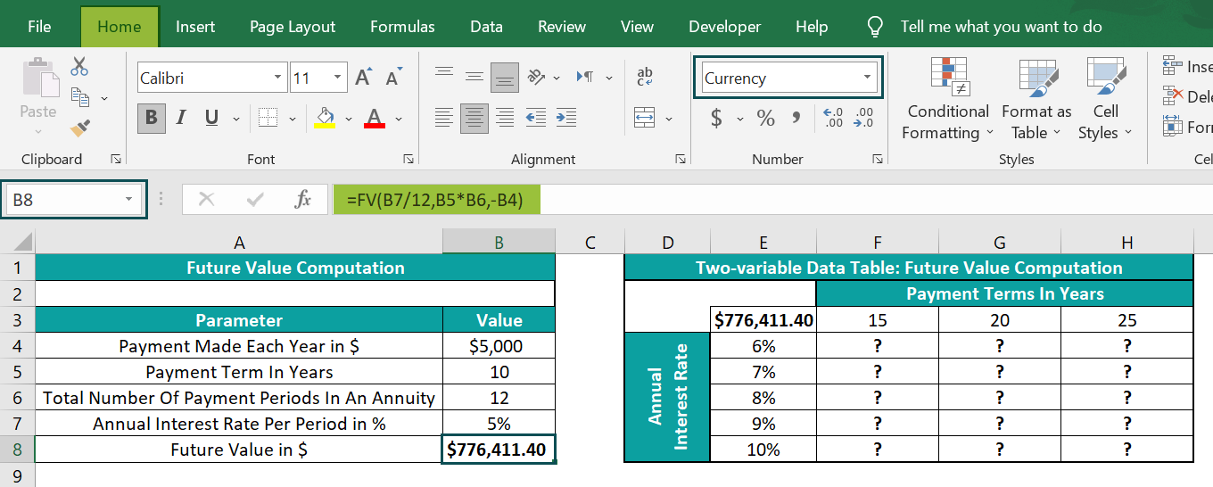
Task: Switch to the Insert tab
Action: click(195, 27)
